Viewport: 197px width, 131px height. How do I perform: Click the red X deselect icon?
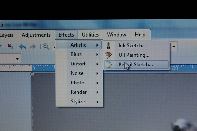[10, 47]
